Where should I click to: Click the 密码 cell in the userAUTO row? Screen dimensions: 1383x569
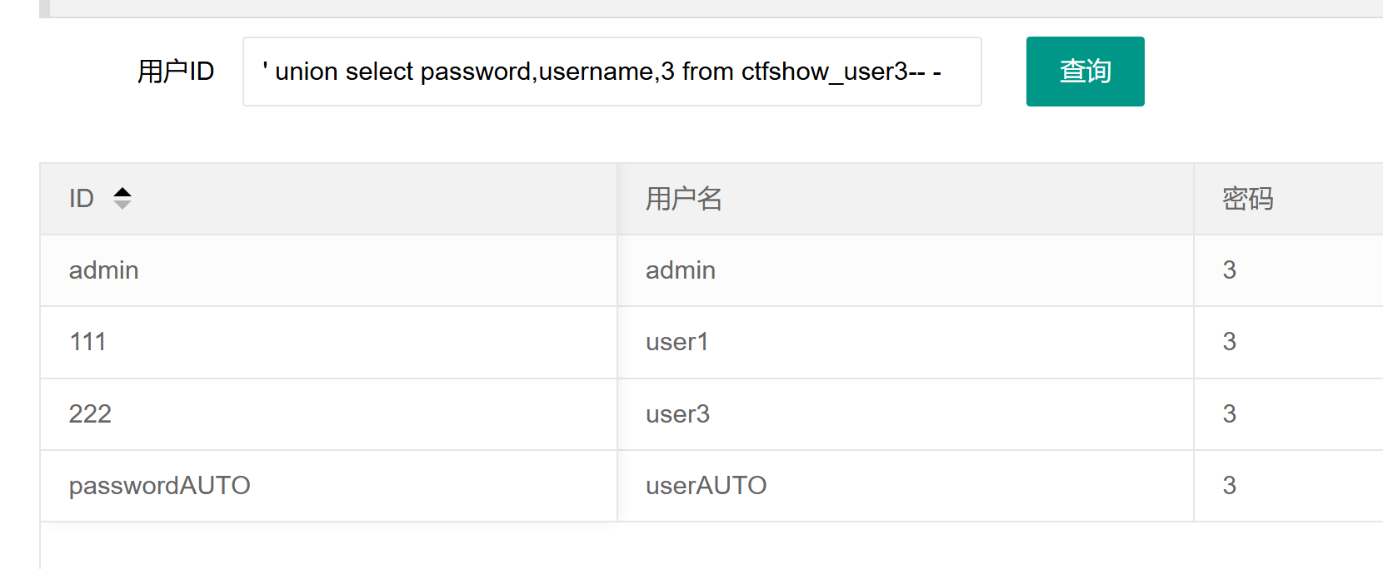click(x=1230, y=486)
